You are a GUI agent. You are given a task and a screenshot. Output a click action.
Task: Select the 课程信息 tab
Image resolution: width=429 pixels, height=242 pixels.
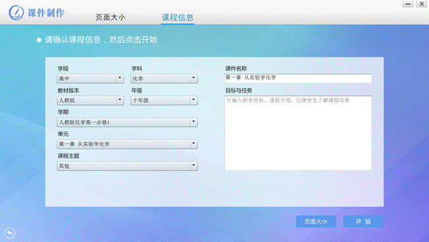pos(177,18)
